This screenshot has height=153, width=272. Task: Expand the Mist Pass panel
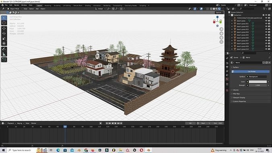236,94
